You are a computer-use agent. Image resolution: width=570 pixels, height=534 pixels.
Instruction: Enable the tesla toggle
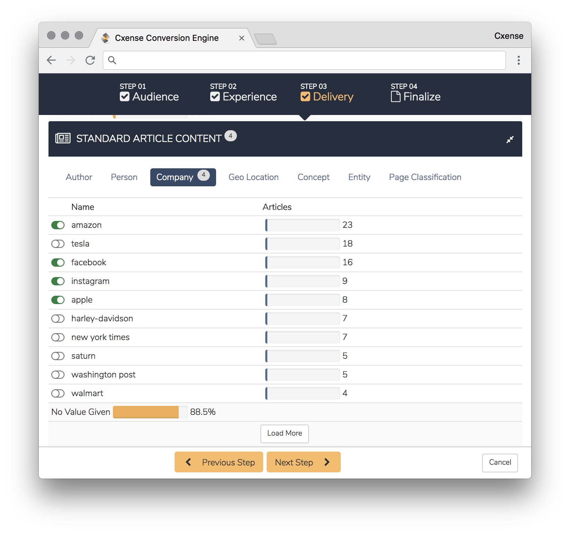pos(58,244)
